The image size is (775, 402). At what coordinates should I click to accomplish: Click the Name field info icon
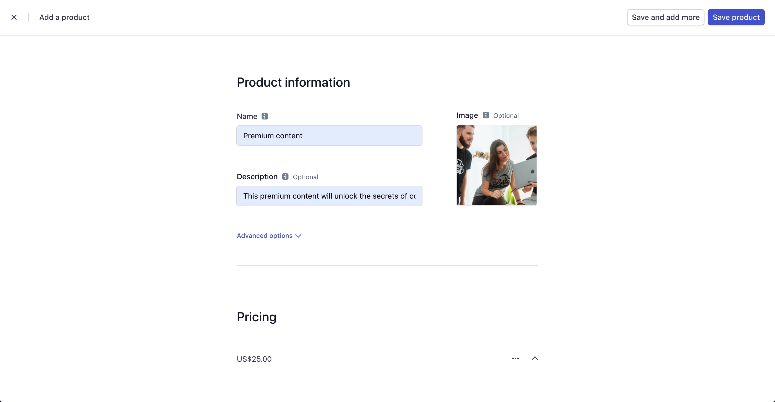pos(265,117)
